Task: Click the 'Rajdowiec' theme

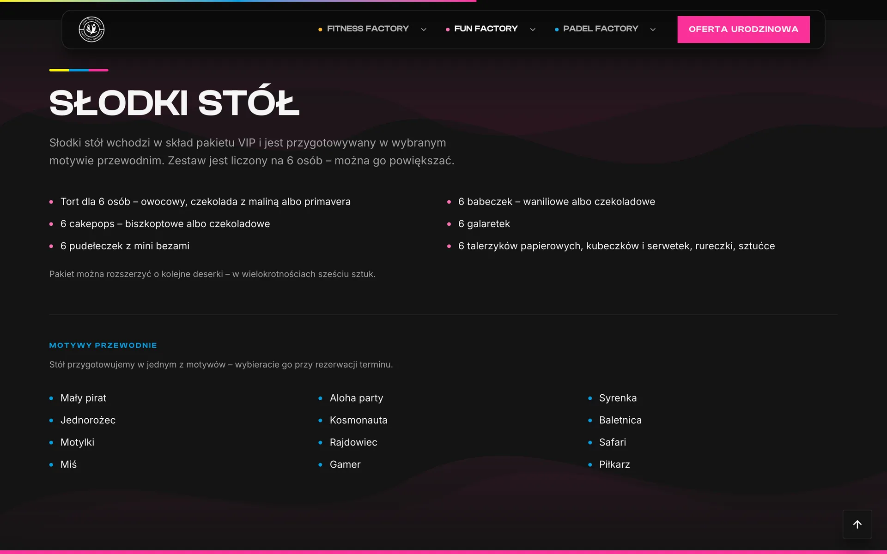Action: coord(353,442)
